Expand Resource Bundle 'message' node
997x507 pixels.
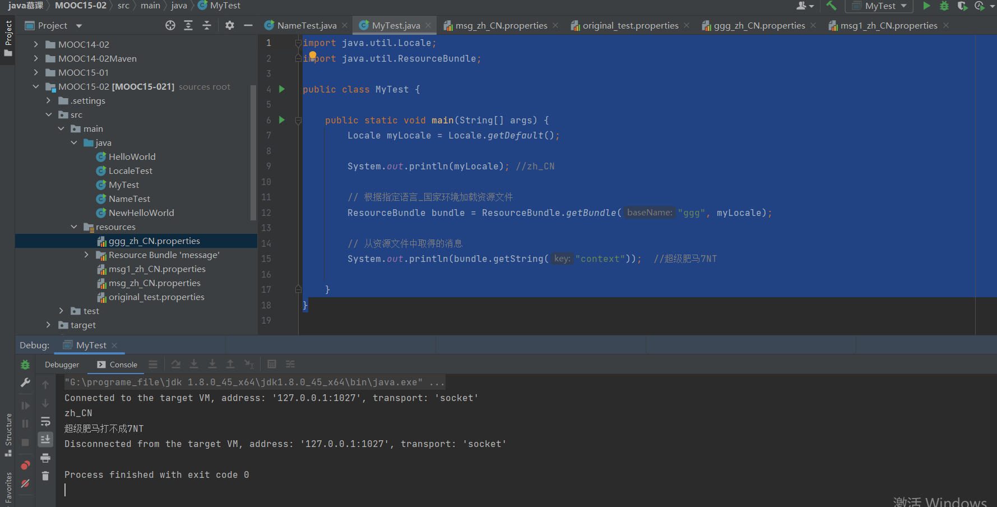[86, 255]
